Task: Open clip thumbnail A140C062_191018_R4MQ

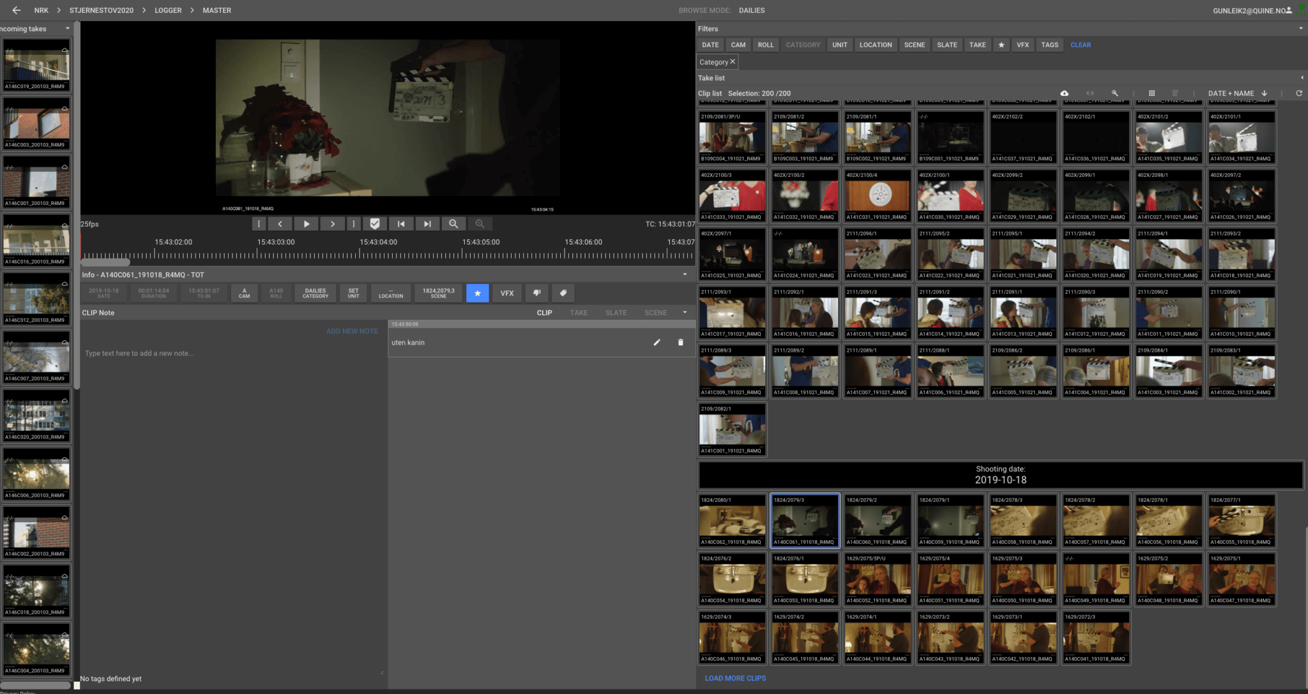Action: click(x=731, y=522)
